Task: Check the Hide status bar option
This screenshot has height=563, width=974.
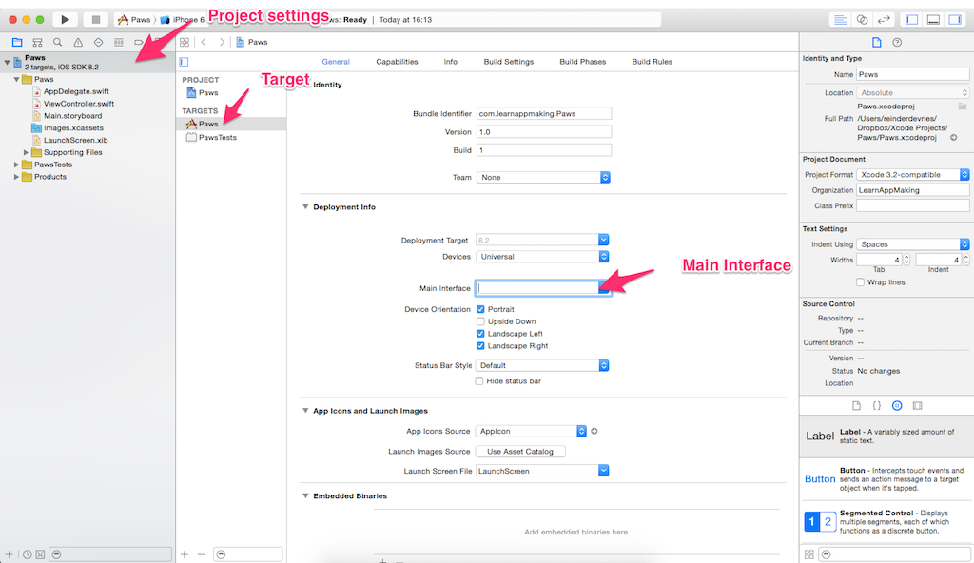Action: point(480,381)
